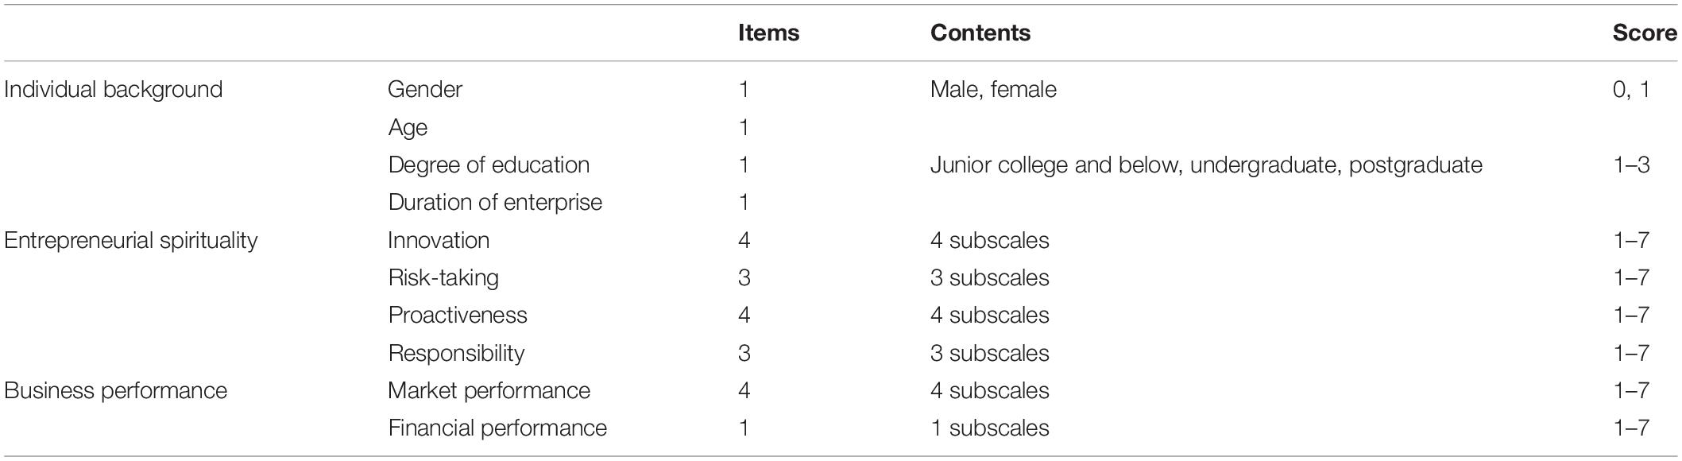The image size is (1682, 461).
Task: Select the Risk-taking row label
Action: click(443, 278)
